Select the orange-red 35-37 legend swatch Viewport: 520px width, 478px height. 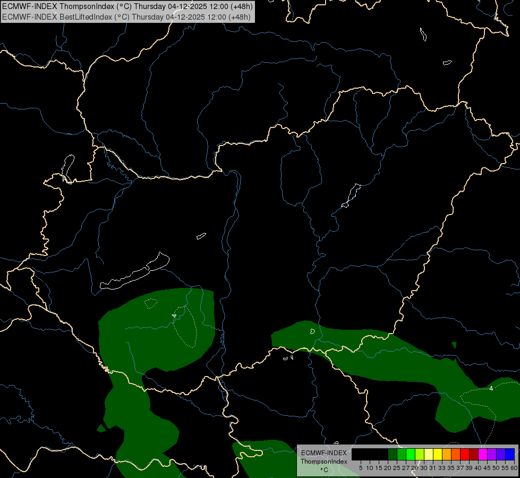pos(456,455)
